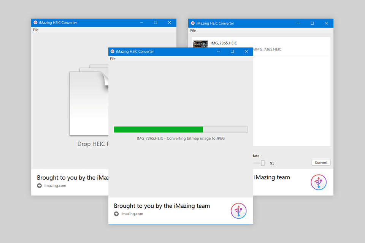
Task: Maximize the left drop window
Action: [x=156, y=22]
